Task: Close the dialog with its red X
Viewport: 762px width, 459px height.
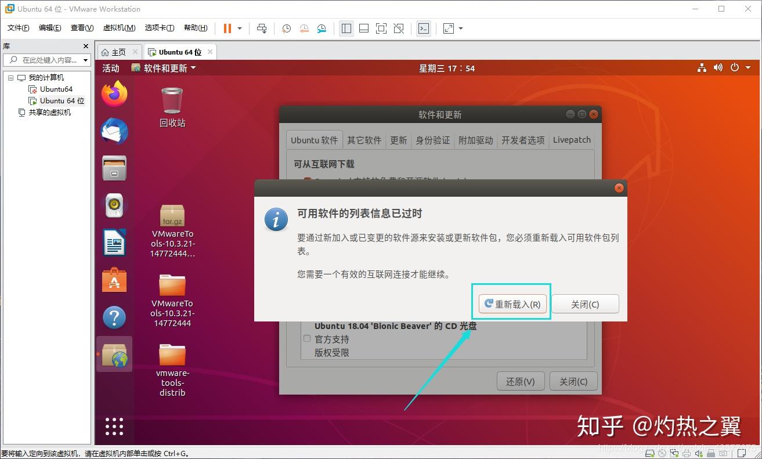Action: [x=619, y=188]
